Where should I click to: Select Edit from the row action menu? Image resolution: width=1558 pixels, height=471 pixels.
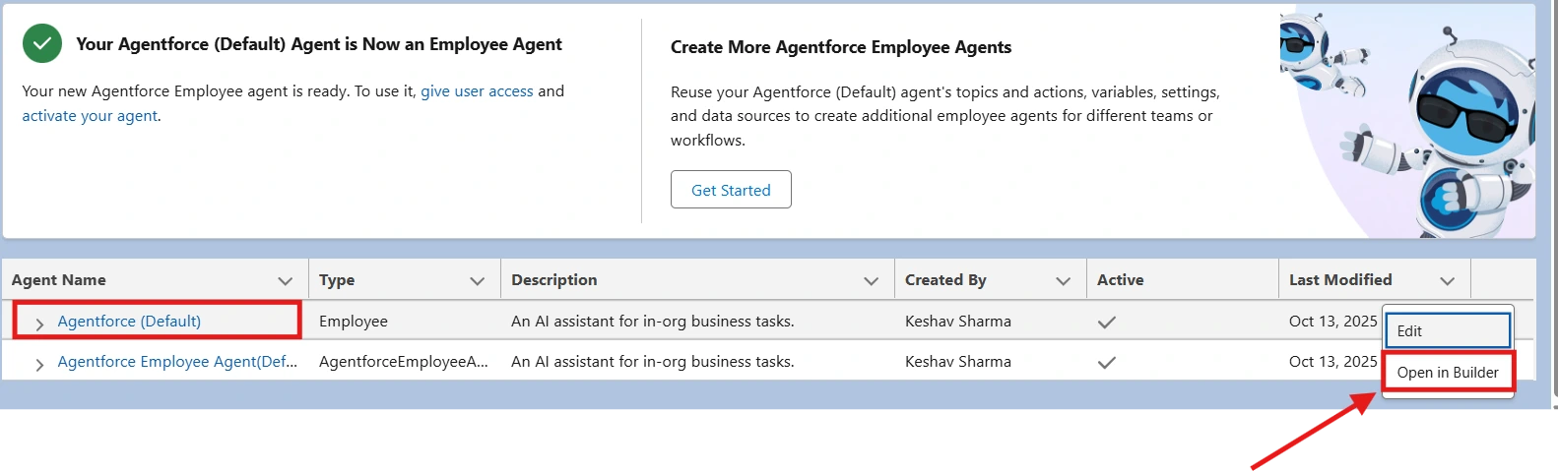(x=1448, y=331)
